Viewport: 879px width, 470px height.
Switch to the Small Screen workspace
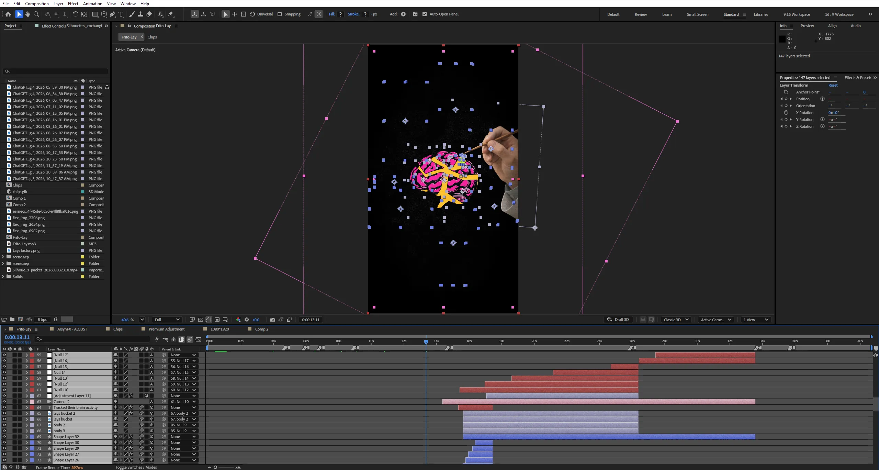pyautogui.click(x=697, y=14)
